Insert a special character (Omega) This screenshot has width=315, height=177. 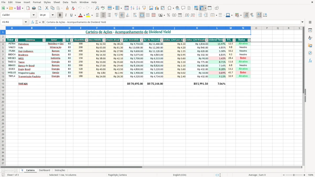tap(169, 8)
